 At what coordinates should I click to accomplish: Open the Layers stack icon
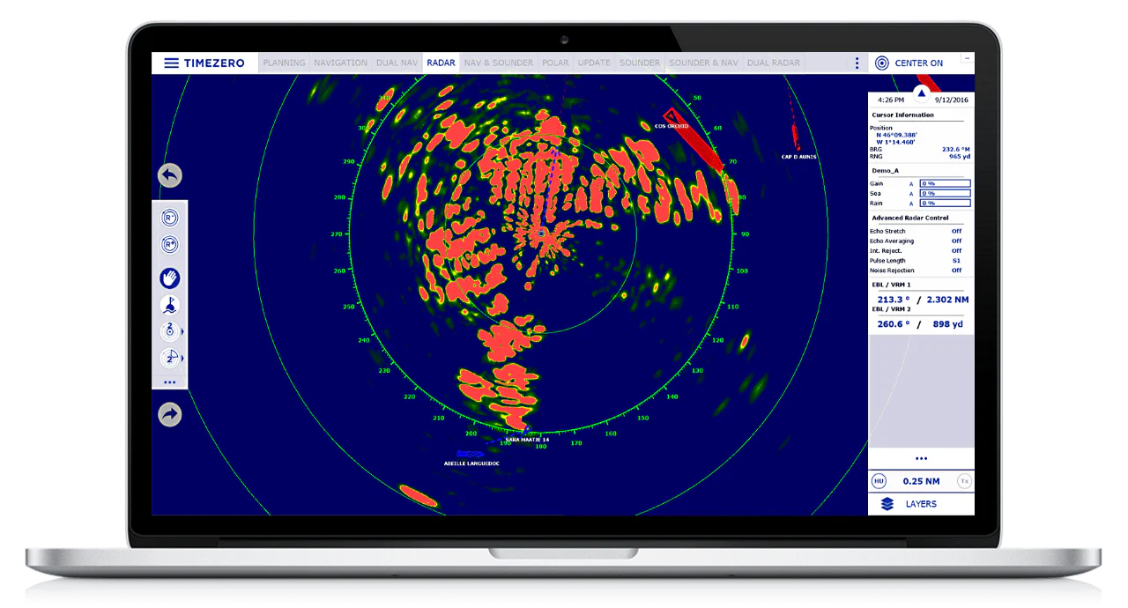click(x=887, y=504)
